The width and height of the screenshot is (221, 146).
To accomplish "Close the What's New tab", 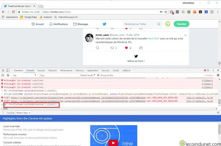I will pos(30,113).
